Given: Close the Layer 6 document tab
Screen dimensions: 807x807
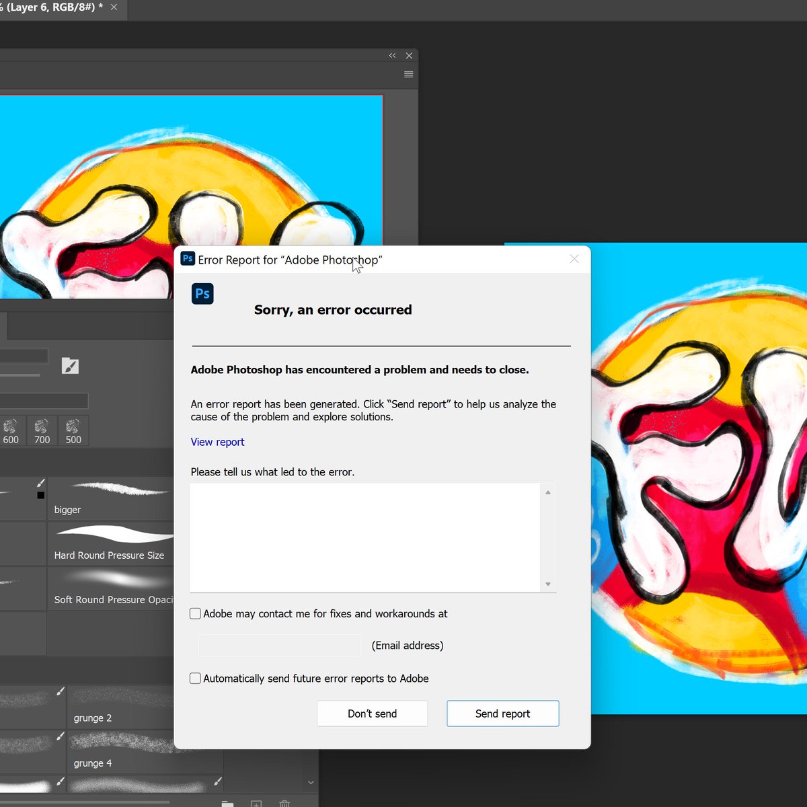Looking at the screenshot, I should (x=114, y=7).
